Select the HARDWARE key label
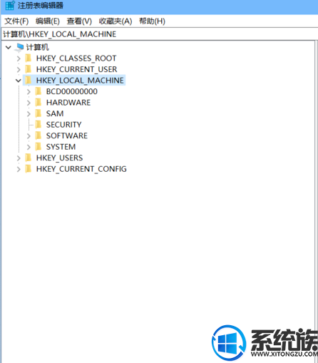 [x=68, y=103]
